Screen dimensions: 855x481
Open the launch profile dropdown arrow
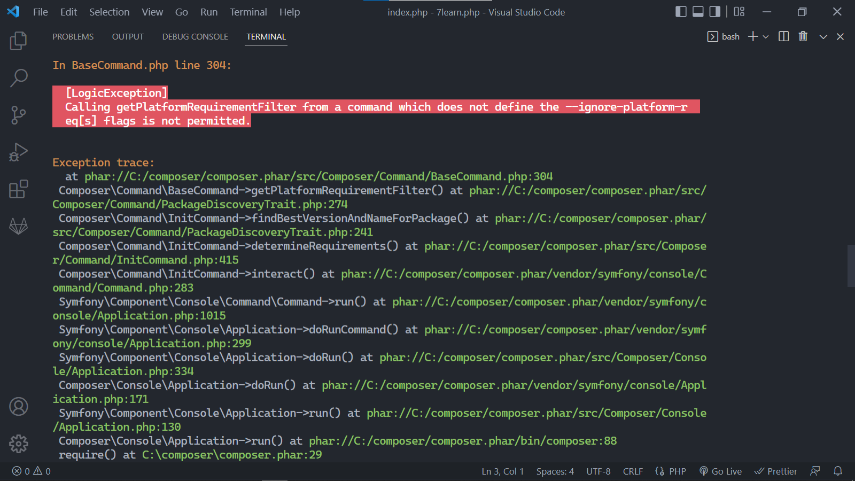766,37
